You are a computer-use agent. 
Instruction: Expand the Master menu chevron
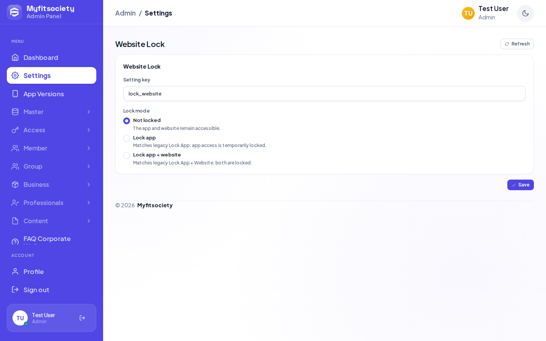89,112
